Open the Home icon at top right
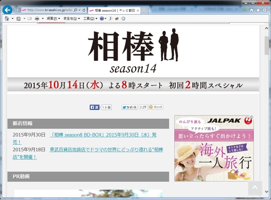 click(252, 10)
